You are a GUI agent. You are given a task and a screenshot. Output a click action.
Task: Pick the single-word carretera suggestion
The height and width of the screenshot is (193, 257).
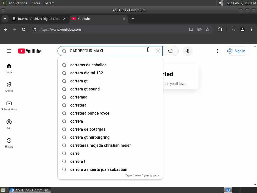(x=110, y=105)
